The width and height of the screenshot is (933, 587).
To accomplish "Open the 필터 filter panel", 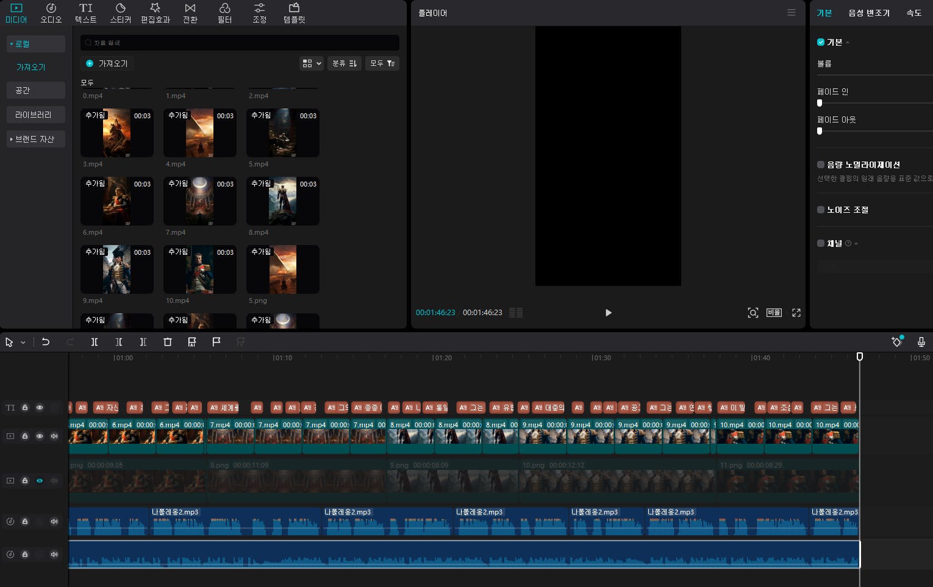I will tap(224, 13).
